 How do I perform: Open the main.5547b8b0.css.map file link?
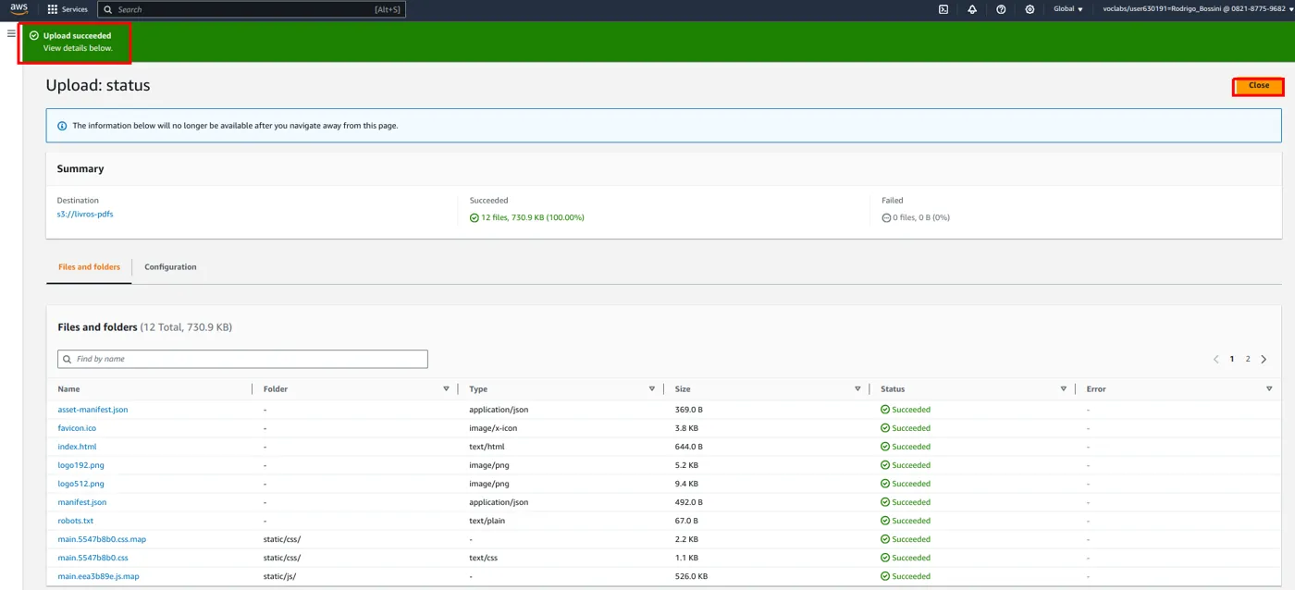[102, 539]
